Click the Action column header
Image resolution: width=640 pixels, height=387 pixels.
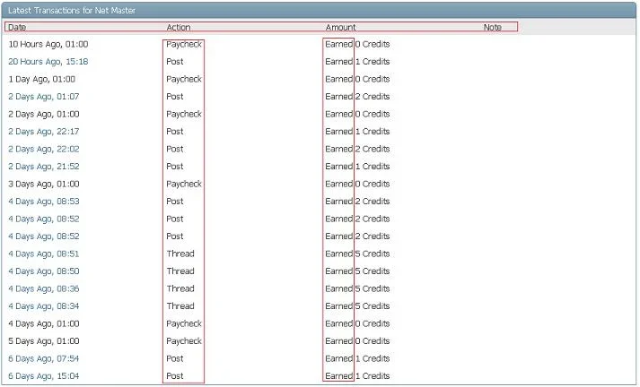(x=179, y=27)
